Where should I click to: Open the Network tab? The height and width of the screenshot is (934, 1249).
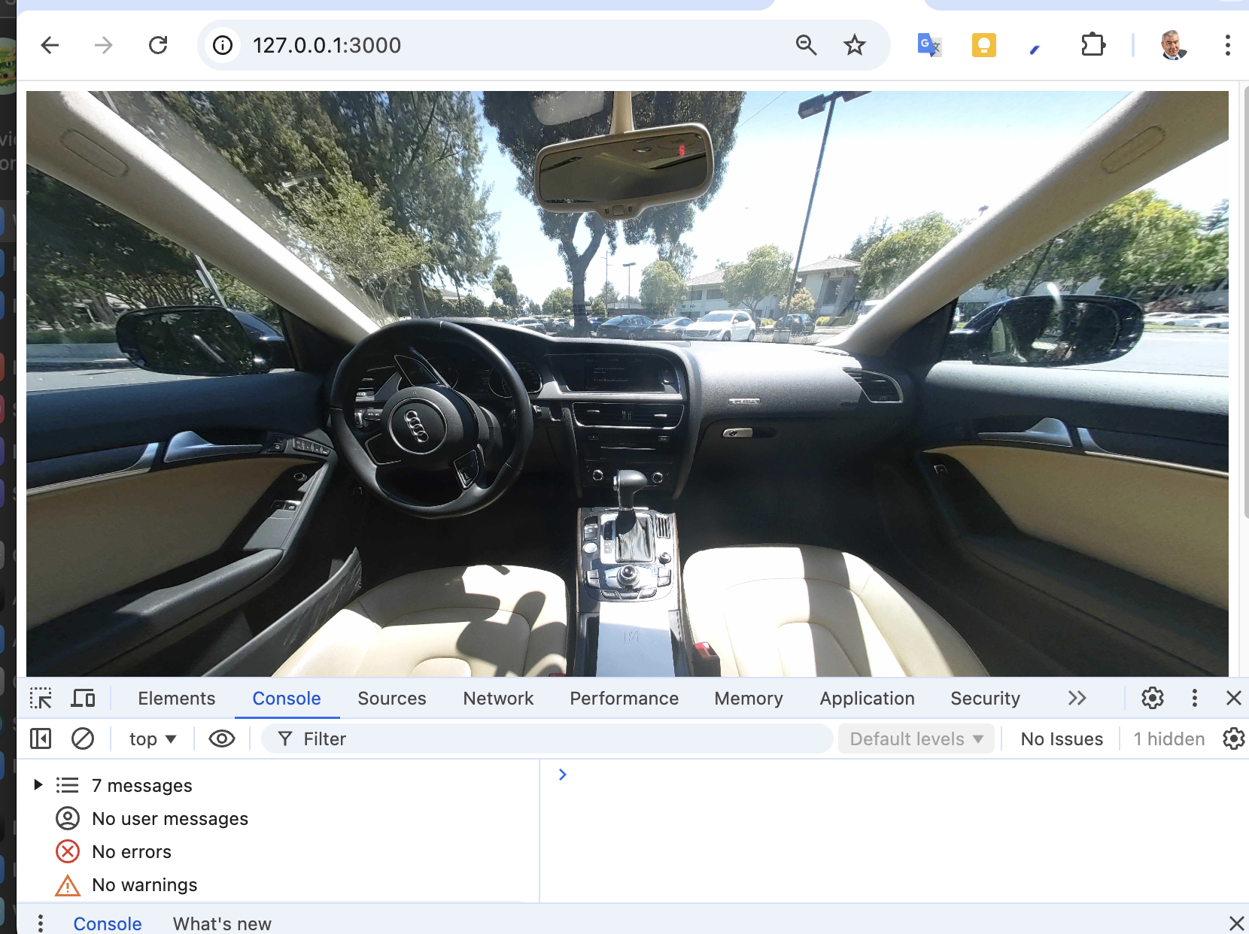coord(498,699)
